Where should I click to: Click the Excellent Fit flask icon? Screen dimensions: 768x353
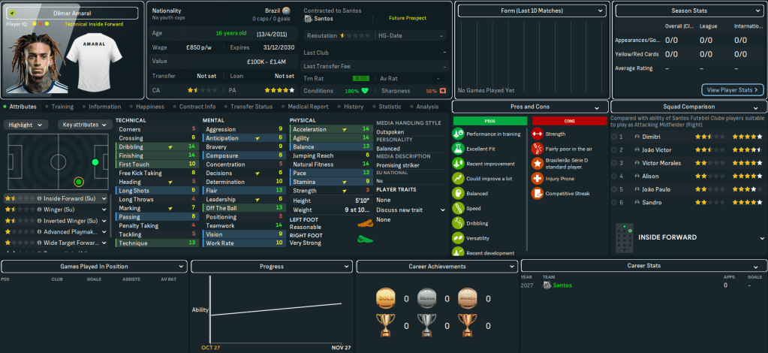pos(458,148)
